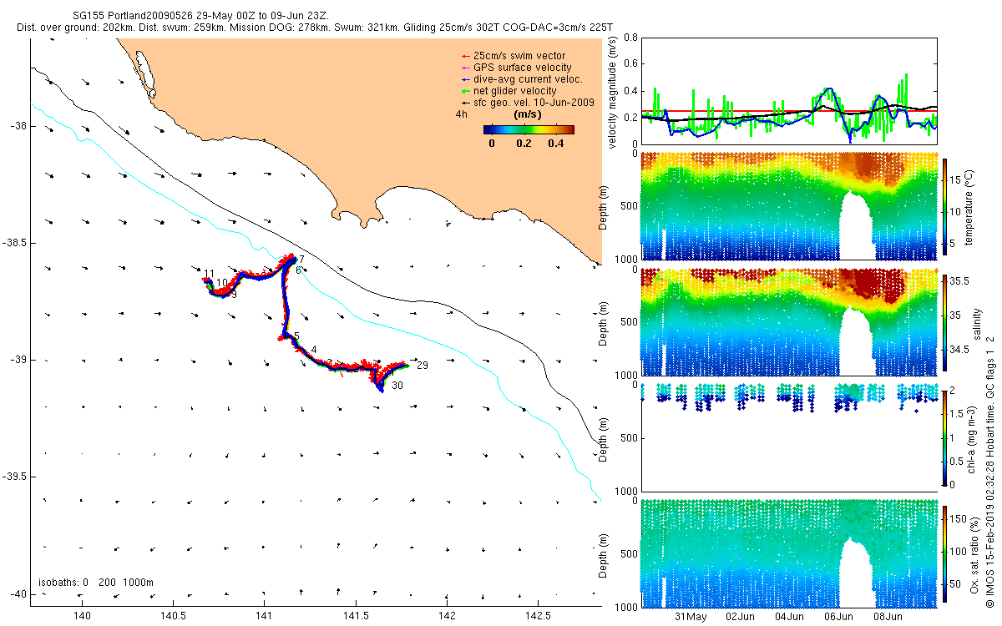Click the '4h' label beside the map colorbar
The width and height of the screenshot is (1002, 626).
coord(461,114)
